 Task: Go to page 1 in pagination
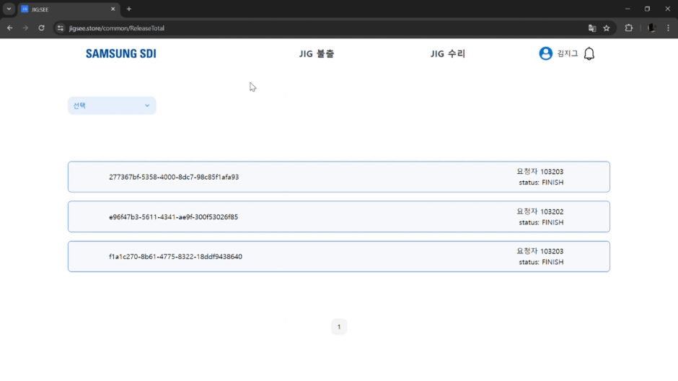(339, 327)
